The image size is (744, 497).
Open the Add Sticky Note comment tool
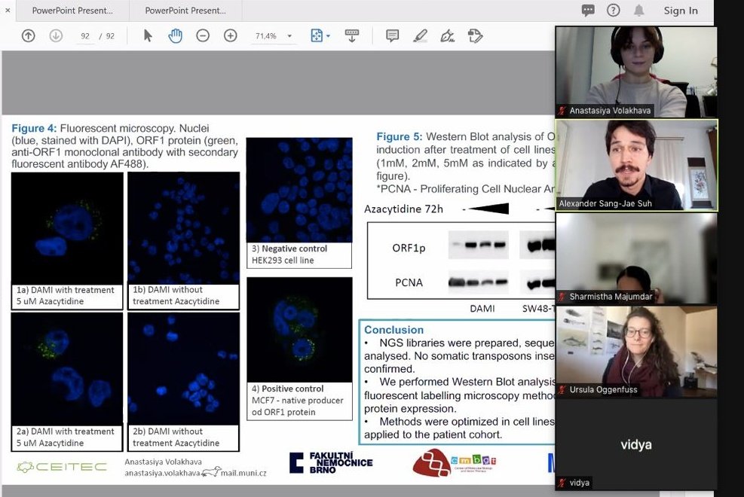[391, 35]
